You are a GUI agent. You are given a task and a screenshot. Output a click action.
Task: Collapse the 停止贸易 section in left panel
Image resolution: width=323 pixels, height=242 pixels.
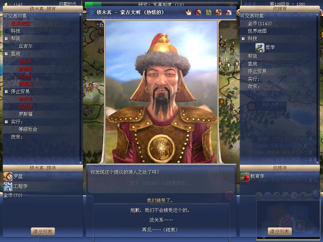click(6, 91)
